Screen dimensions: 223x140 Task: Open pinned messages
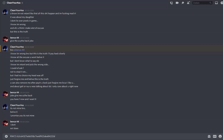click(x=183, y=3)
